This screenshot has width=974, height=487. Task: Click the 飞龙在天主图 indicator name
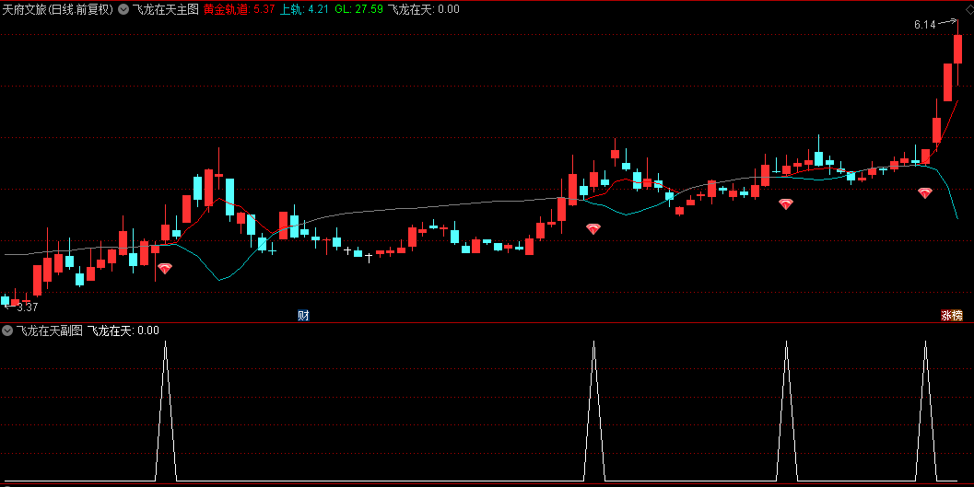click(165, 9)
